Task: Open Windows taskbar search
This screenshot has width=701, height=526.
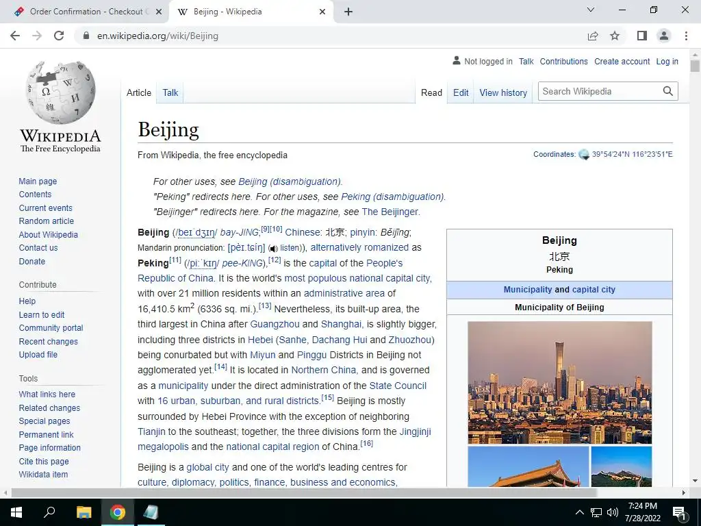Action: tap(49, 512)
